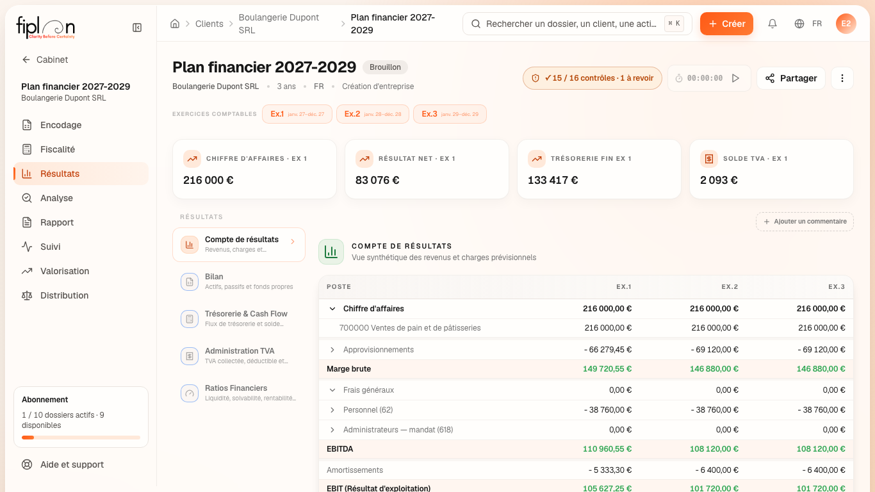
Task: Click the fiplan logo
Action: tap(45, 28)
